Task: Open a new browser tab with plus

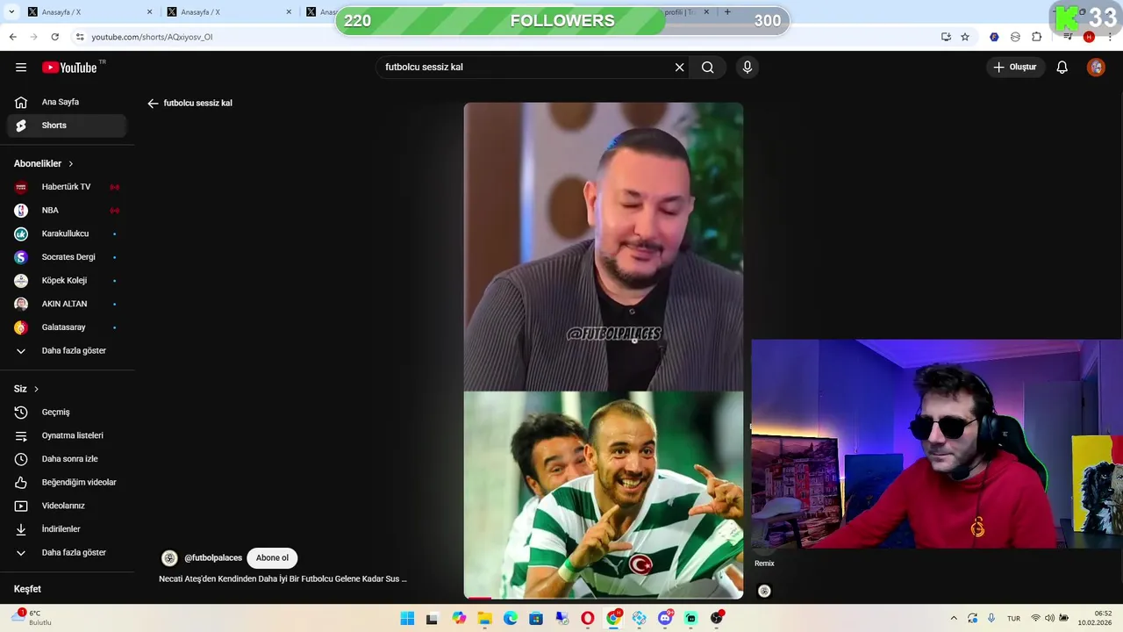Action: (727, 12)
